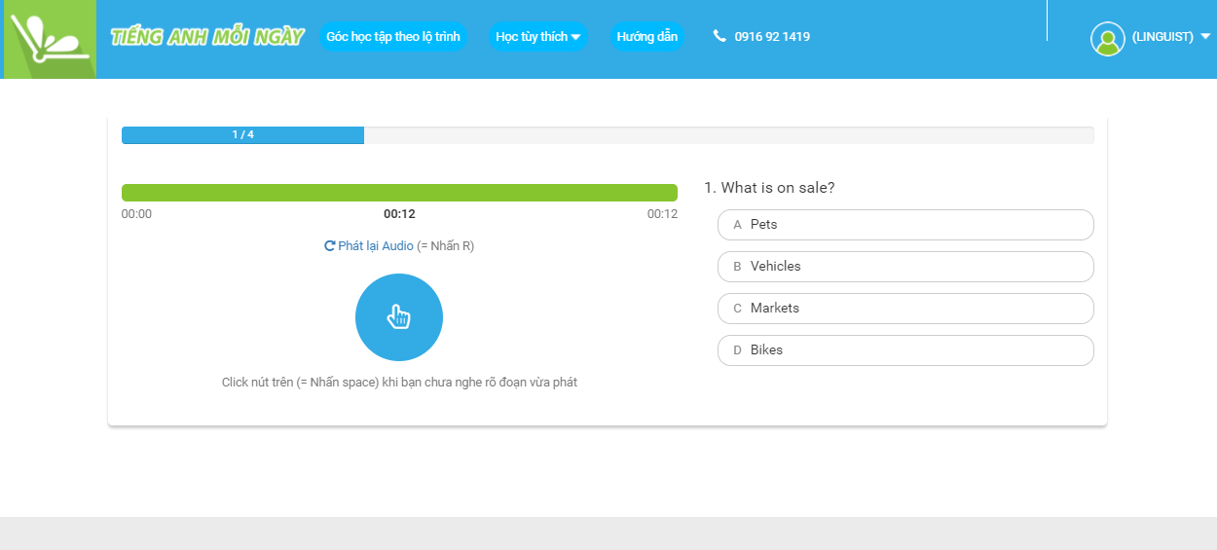The width and height of the screenshot is (1217, 550).
Task: Open the LINGUIST account dropdown arrow
Action: point(1205,36)
